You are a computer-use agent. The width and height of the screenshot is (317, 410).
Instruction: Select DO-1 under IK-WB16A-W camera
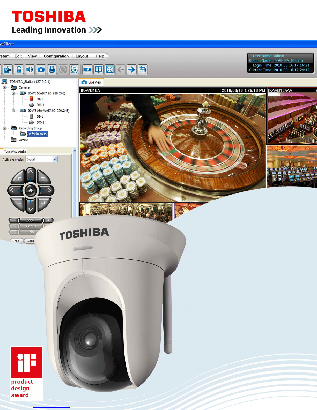[x=40, y=122]
